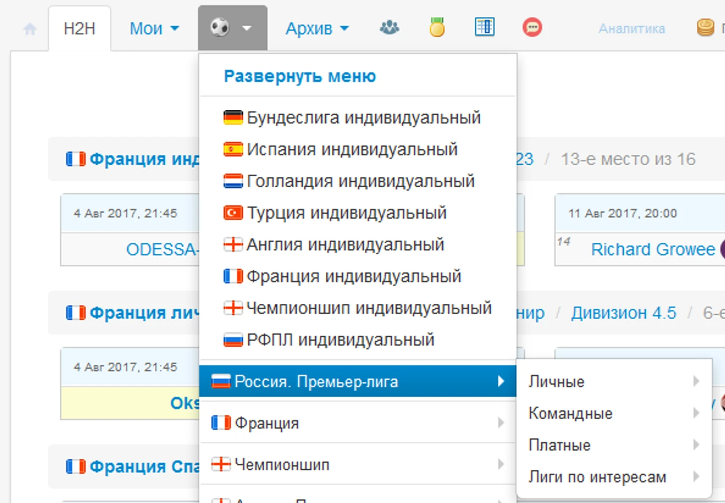This screenshot has height=503, width=725.
Task: Click the Spanish flag icon in menu
Action: pyautogui.click(x=233, y=149)
